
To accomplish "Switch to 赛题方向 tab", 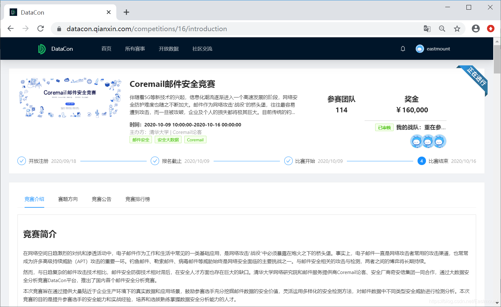I will [x=68, y=199].
